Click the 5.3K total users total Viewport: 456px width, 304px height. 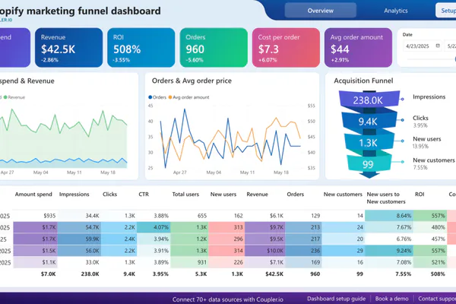coord(201,274)
